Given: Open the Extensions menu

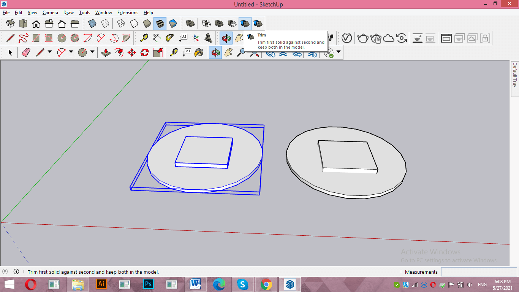Looking at the screenshot, I should 128,13.
